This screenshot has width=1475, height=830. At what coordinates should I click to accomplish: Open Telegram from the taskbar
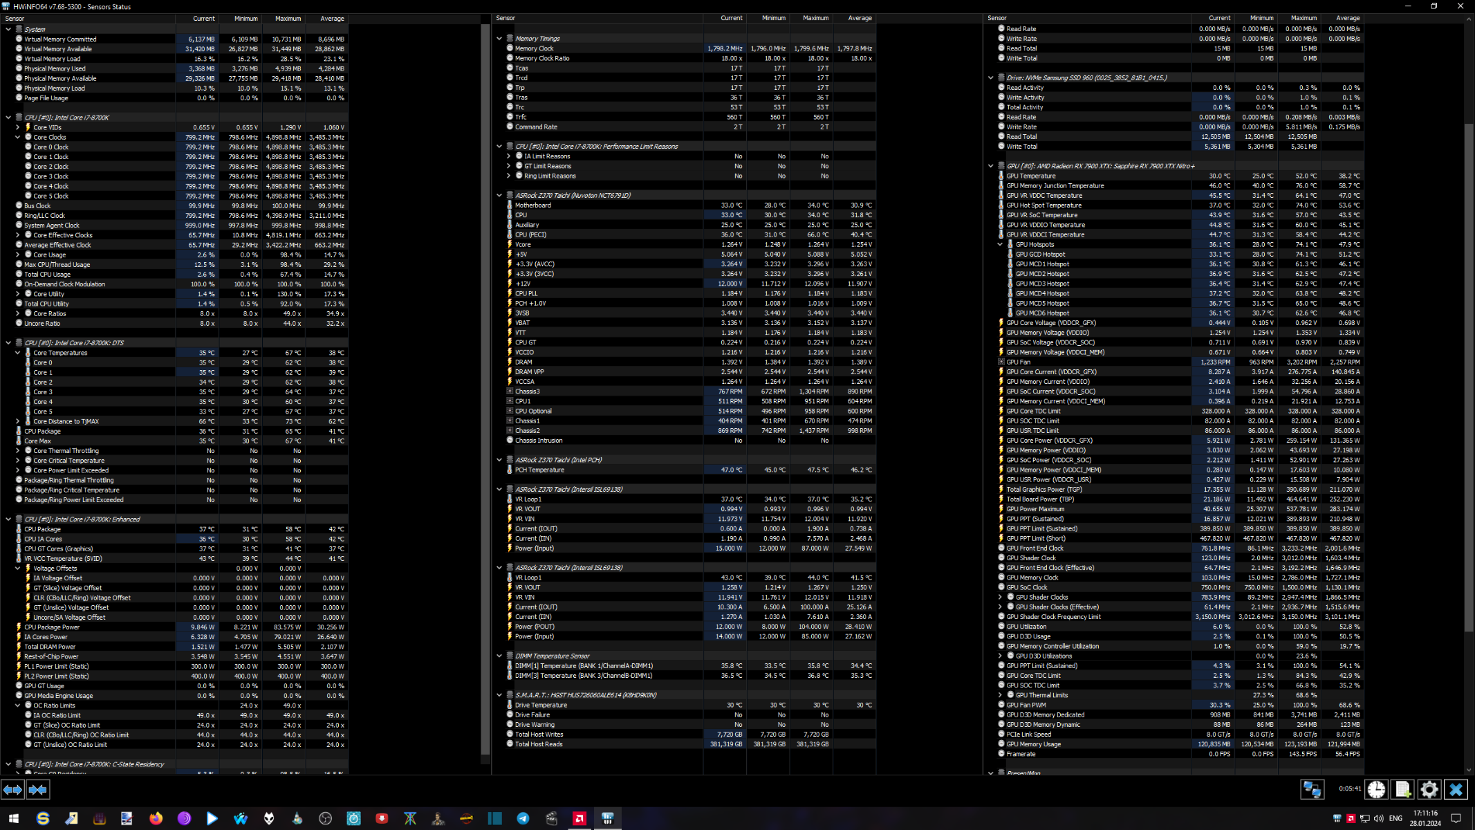point(523,818)
